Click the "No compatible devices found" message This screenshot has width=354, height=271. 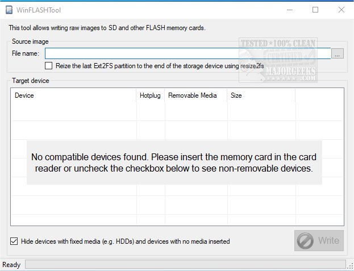174,162
